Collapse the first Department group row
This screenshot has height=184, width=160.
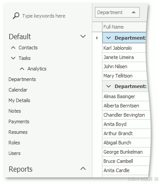pos(109,38)
